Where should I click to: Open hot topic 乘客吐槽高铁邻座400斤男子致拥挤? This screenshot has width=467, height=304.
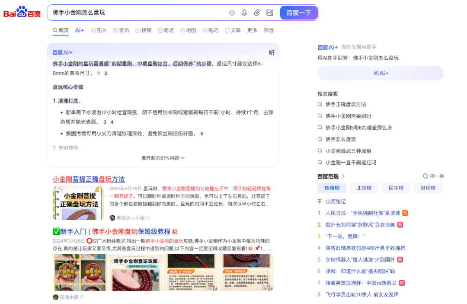[365, 248]
